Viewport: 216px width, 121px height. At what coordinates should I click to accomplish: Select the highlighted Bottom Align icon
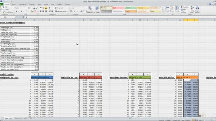coord(46,8)
